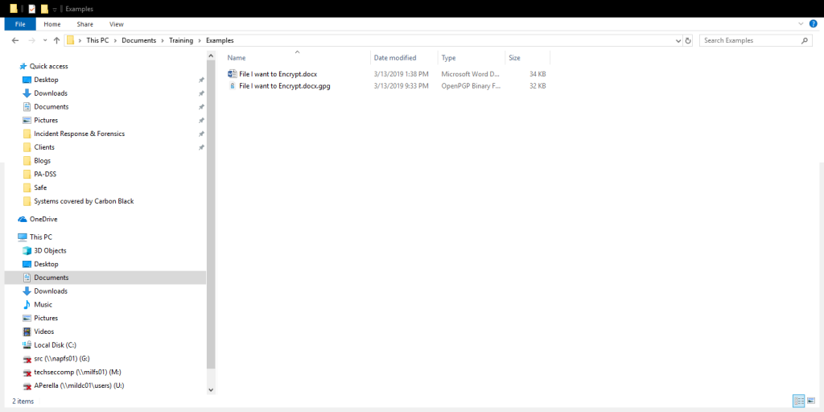
Task: Open the File menu
Action: pos(20,24)
